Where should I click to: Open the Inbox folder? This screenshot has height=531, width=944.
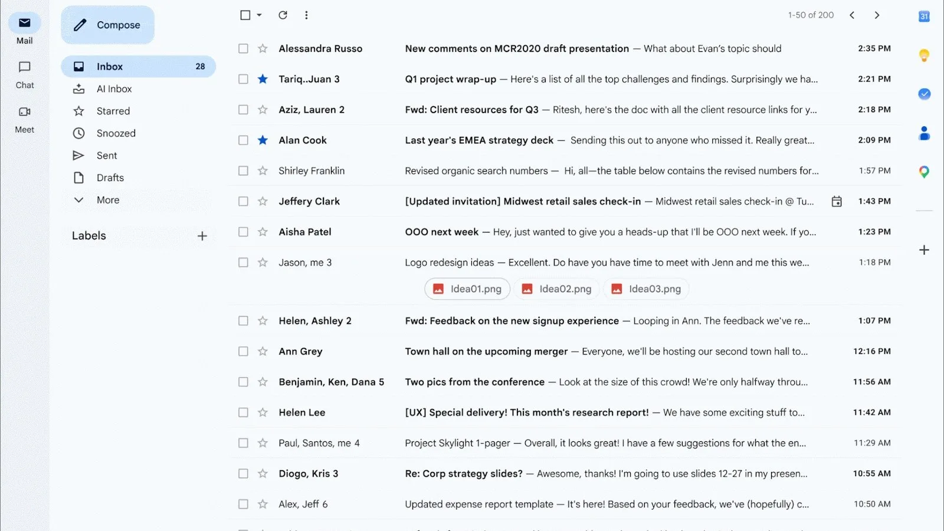(138, 67)
